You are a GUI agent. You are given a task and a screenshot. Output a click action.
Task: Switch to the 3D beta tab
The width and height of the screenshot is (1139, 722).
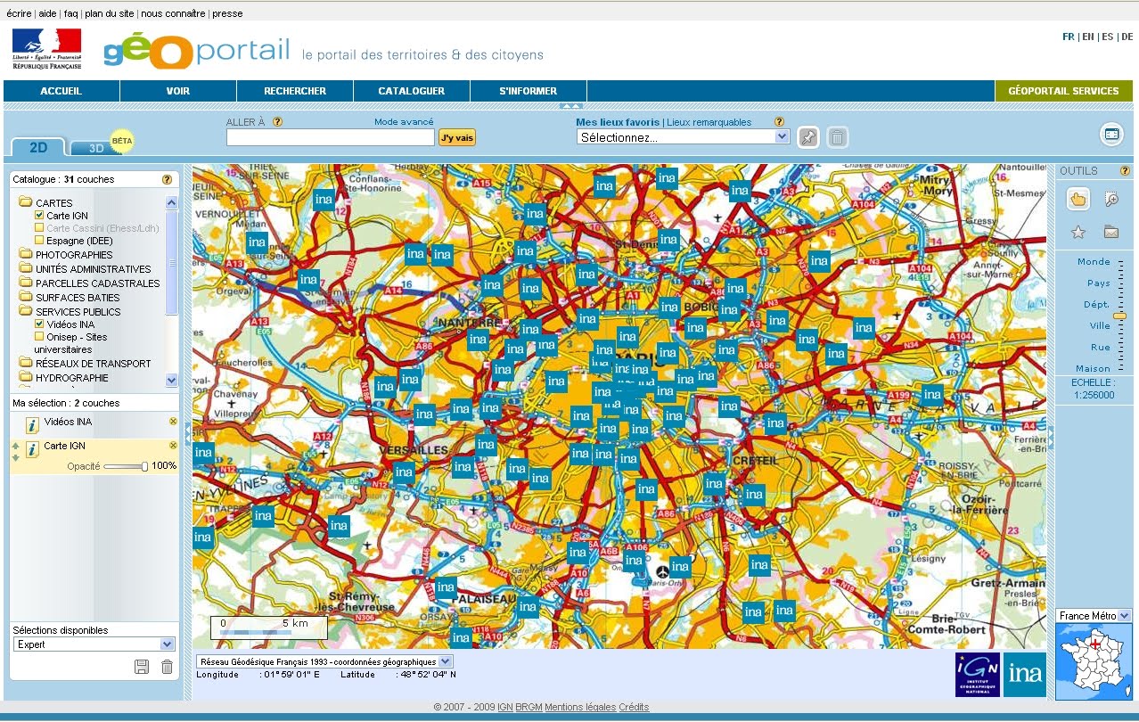96,148
